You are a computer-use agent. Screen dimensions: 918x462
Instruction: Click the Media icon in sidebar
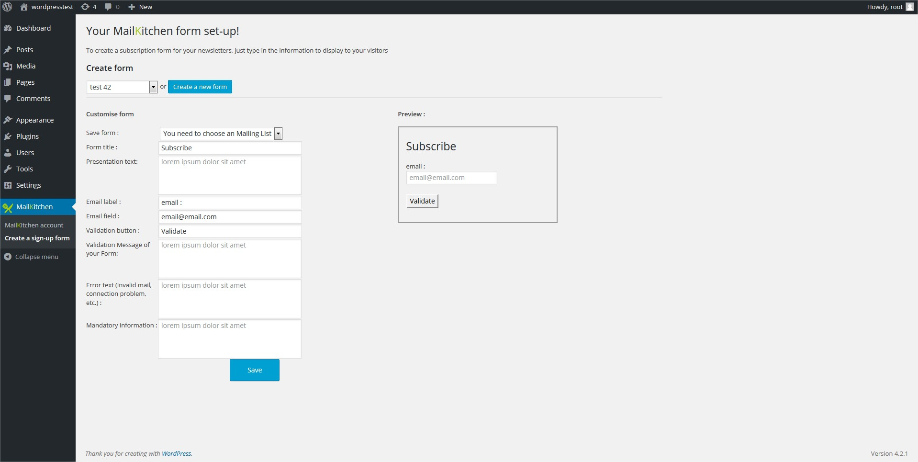tap(8, 66)
